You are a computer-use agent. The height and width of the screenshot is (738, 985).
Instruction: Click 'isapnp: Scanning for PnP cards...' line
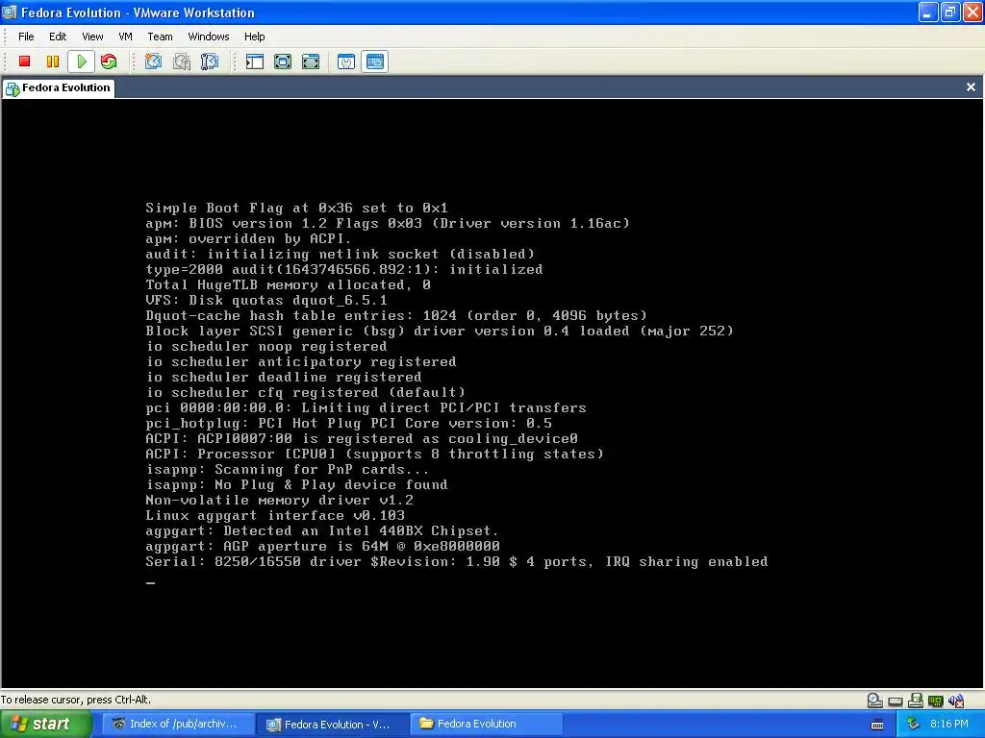(287, 469)
